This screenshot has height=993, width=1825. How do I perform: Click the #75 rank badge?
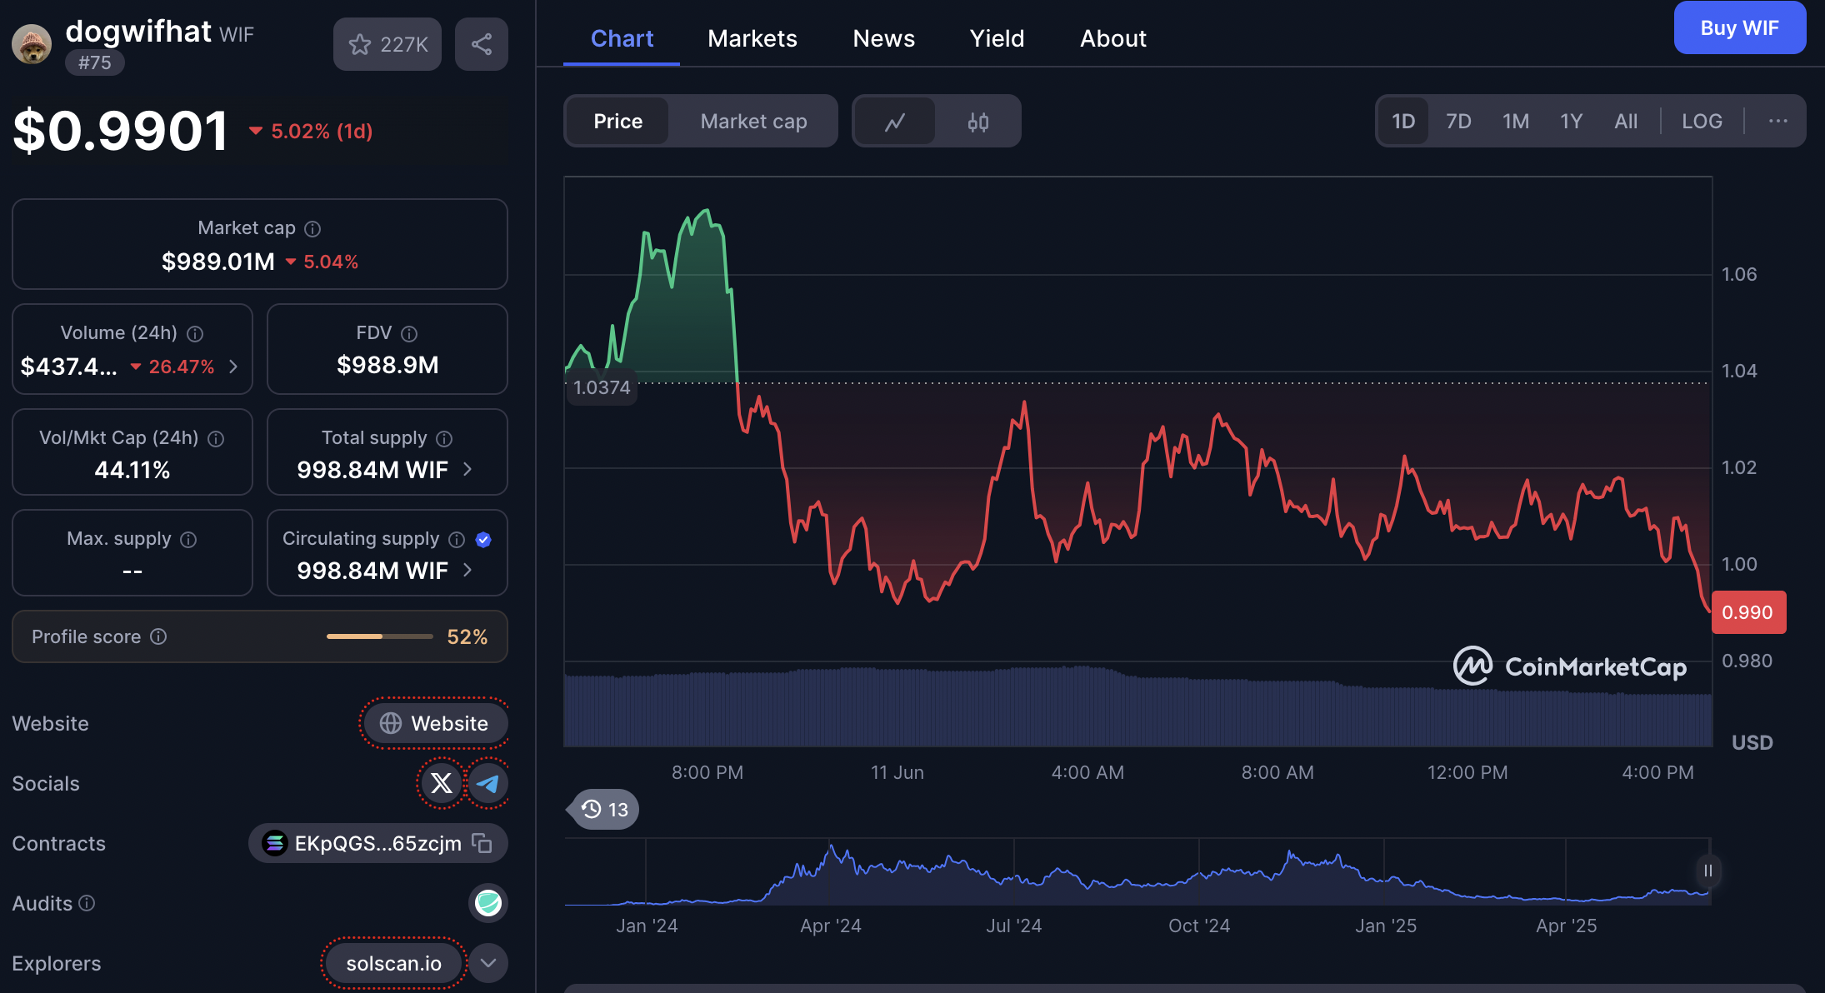95,62
